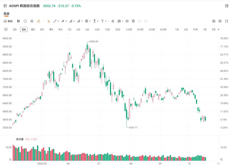Screen dimensions: 230x165
Task: Toggle the square frame icon in toolbar
Action: click(25, 21)
